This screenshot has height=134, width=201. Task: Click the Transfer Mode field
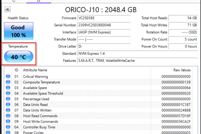point(104,40)
